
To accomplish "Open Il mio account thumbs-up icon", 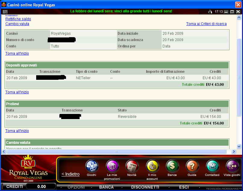I will pyautogui.click(x=152, y=166).
